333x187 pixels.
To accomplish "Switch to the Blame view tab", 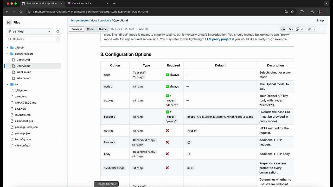I will pyautogui.click(x=103, y=29).
